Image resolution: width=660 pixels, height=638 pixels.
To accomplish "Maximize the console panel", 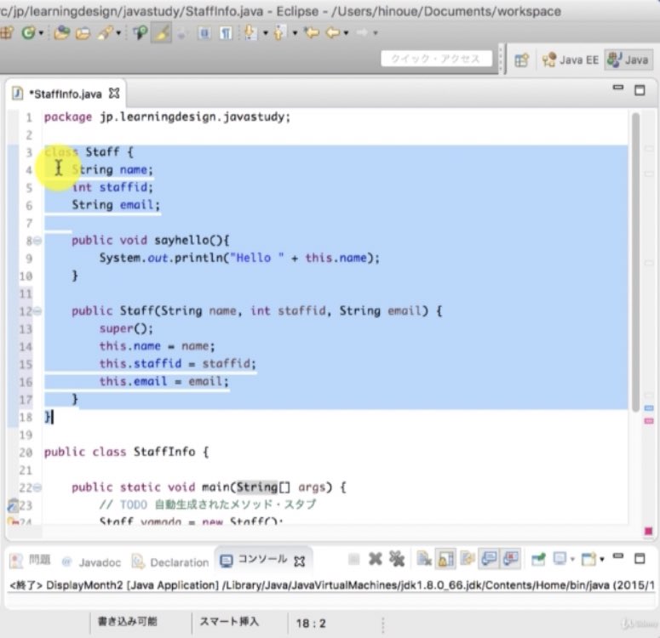I will point(640,559).
